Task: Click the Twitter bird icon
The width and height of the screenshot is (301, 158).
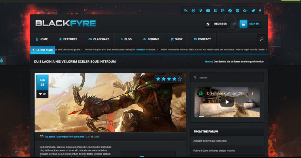Action: [253, 11]
